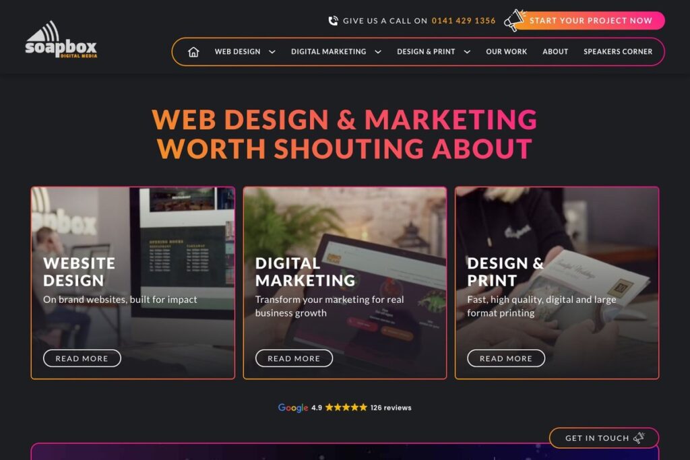Call the 0141 429 1356 phone link

(x=464, y=21)
